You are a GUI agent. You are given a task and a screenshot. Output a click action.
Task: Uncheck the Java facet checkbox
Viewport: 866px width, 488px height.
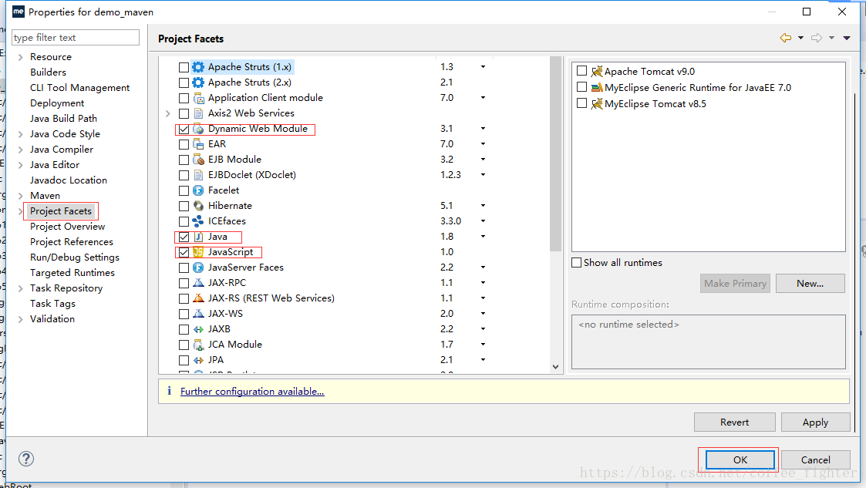point(184,237)
